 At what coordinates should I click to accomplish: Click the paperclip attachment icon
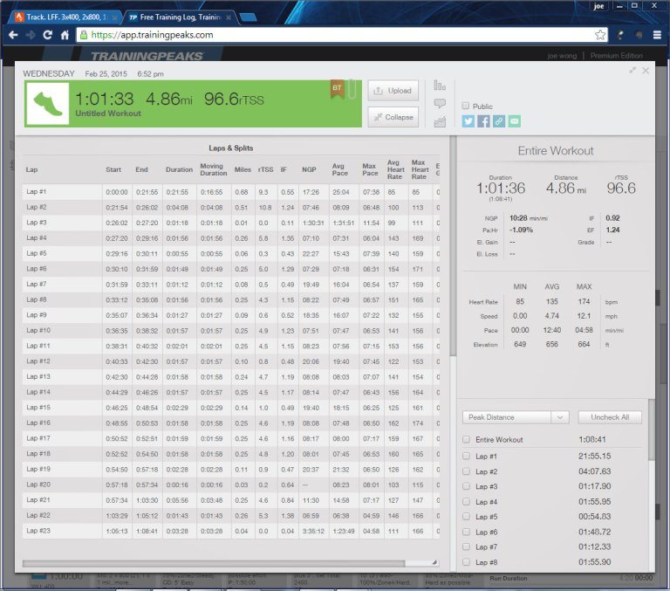click(x=352, y=89)
